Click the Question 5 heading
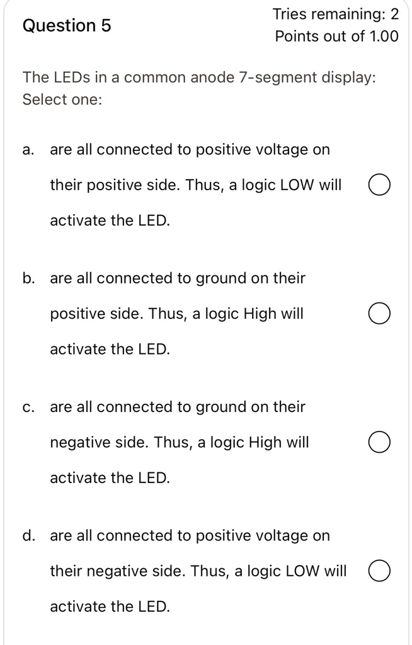This screenshot has width=412, height=645. (66, 26)
